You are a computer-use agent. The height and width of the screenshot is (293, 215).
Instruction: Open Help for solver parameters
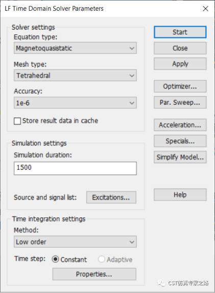(180, 195)
